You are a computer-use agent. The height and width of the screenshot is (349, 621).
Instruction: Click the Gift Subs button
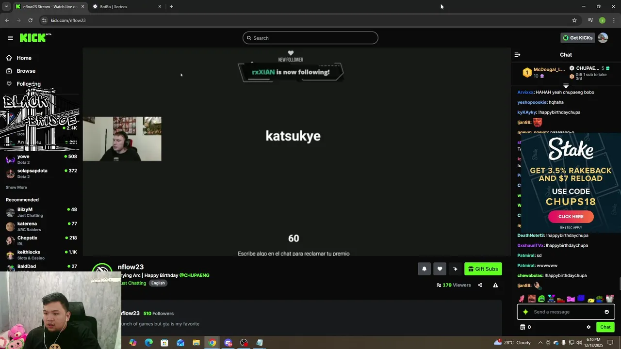pos(483,269)
